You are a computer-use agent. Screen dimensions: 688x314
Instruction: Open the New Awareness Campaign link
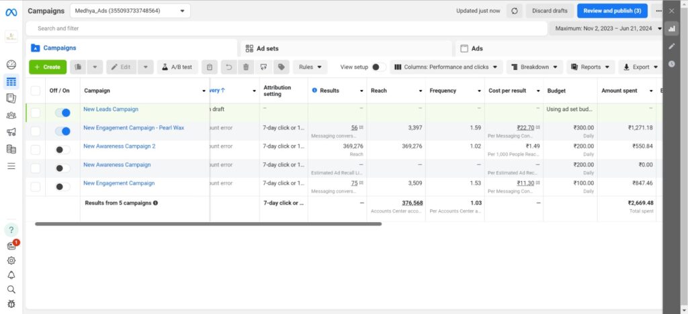117,164
